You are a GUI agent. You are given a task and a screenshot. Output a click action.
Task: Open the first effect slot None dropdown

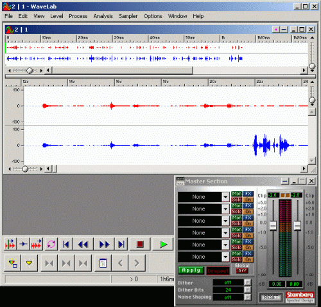pos(225,197)
